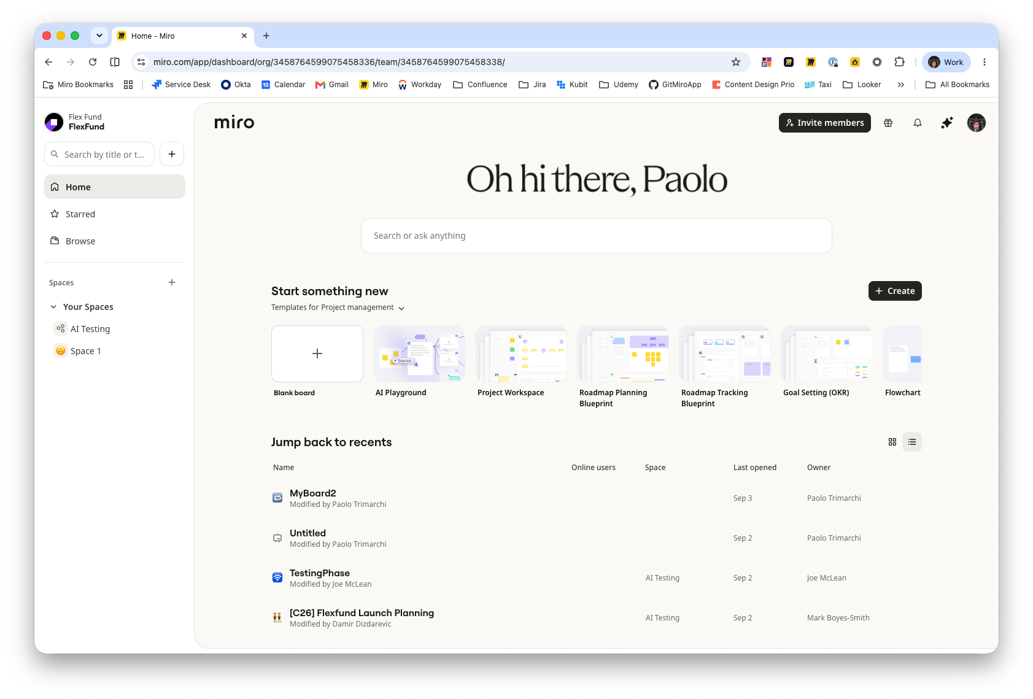The height and width of the screenshot is (699, 1033).
Task: Open a new browser tab
Action: point(266,36)
